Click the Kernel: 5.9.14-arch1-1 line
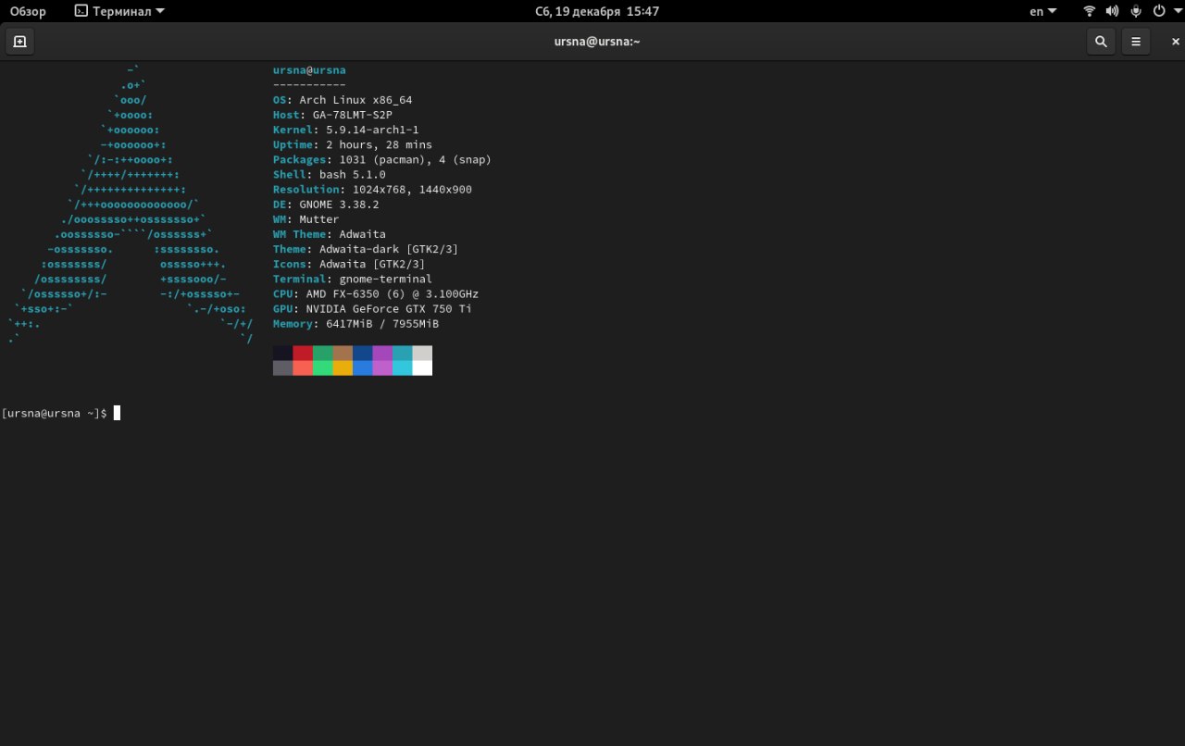This screenshot has height=746, width=1185. pos(346,130)
